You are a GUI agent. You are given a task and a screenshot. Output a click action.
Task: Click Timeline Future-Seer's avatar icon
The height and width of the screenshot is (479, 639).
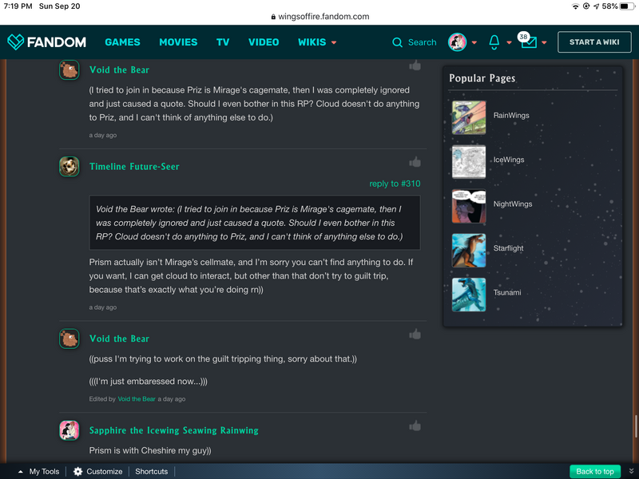(x=69, y=167)
